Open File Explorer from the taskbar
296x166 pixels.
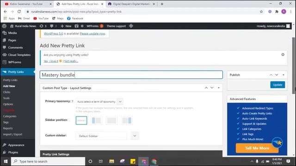tap(111, 161)
